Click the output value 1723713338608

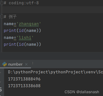(24, 86)
